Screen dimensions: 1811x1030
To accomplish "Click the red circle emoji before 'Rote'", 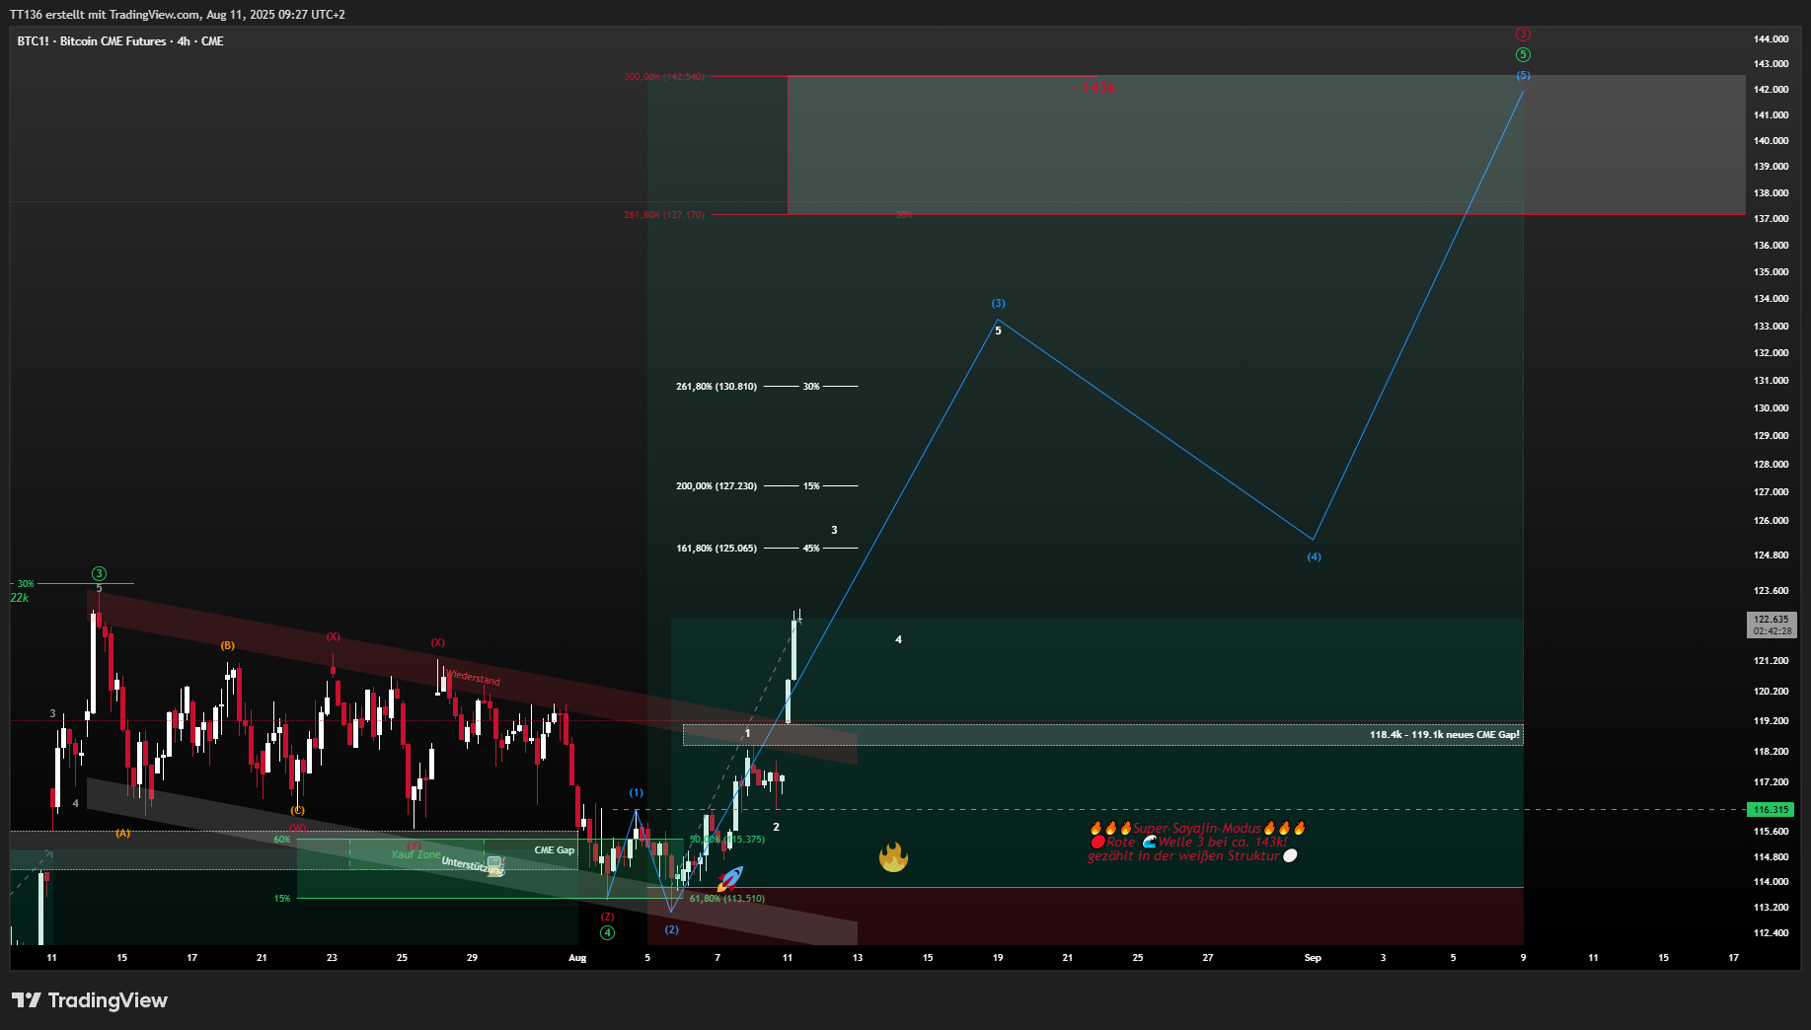I will coord(1097,842).
